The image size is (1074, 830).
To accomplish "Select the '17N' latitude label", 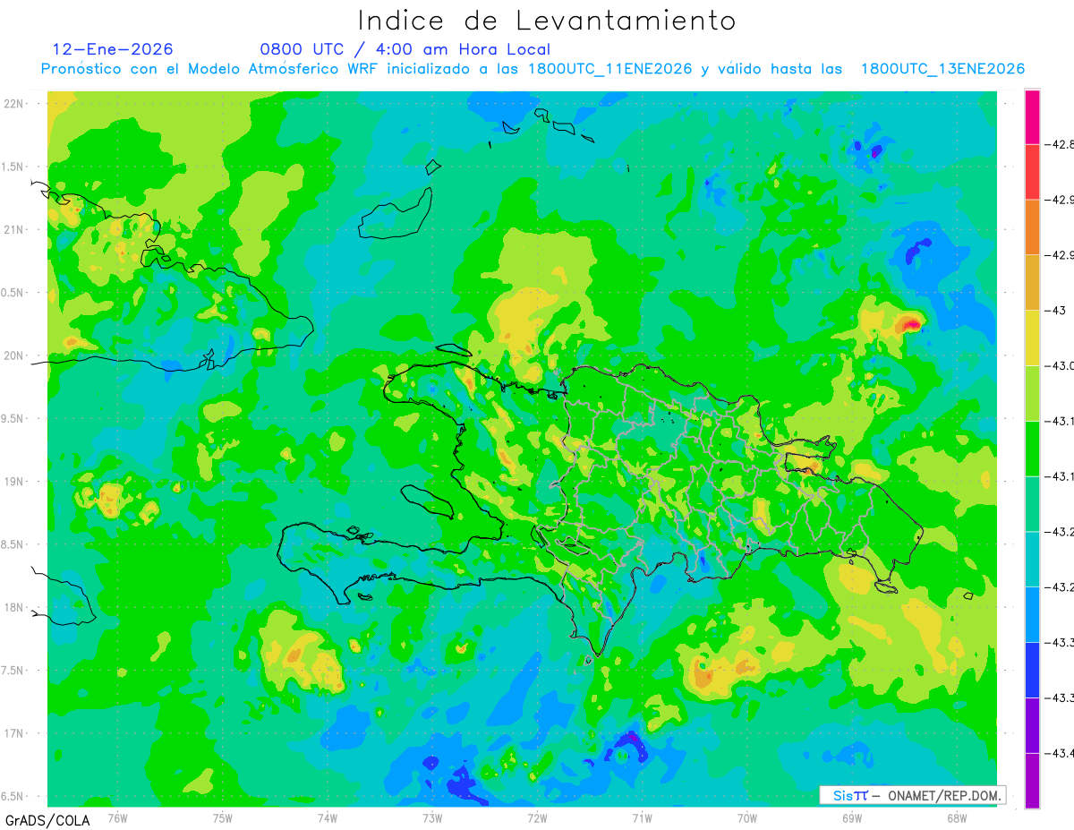I will (x=13, y=733).
